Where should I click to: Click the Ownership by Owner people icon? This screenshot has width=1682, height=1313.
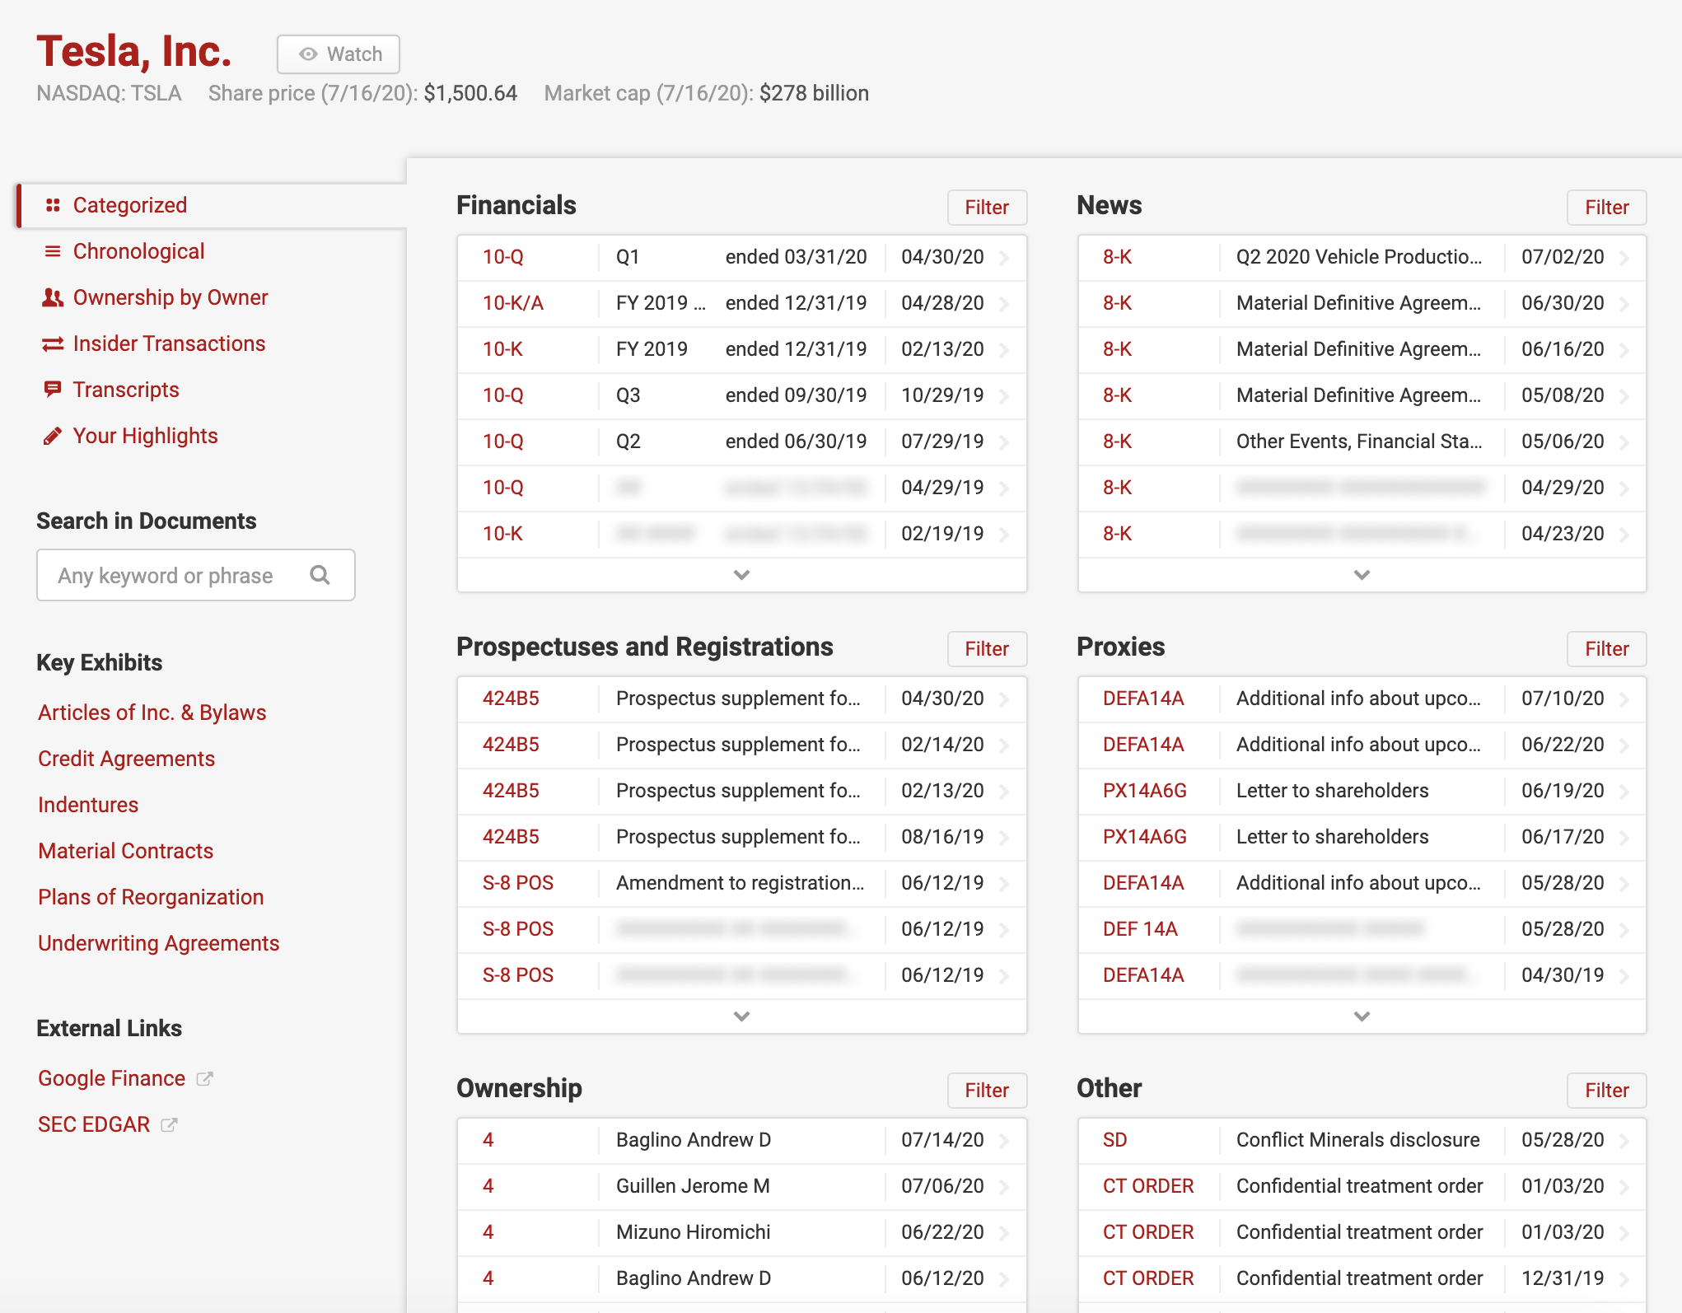pyautogui.click(x=53, y=297)
